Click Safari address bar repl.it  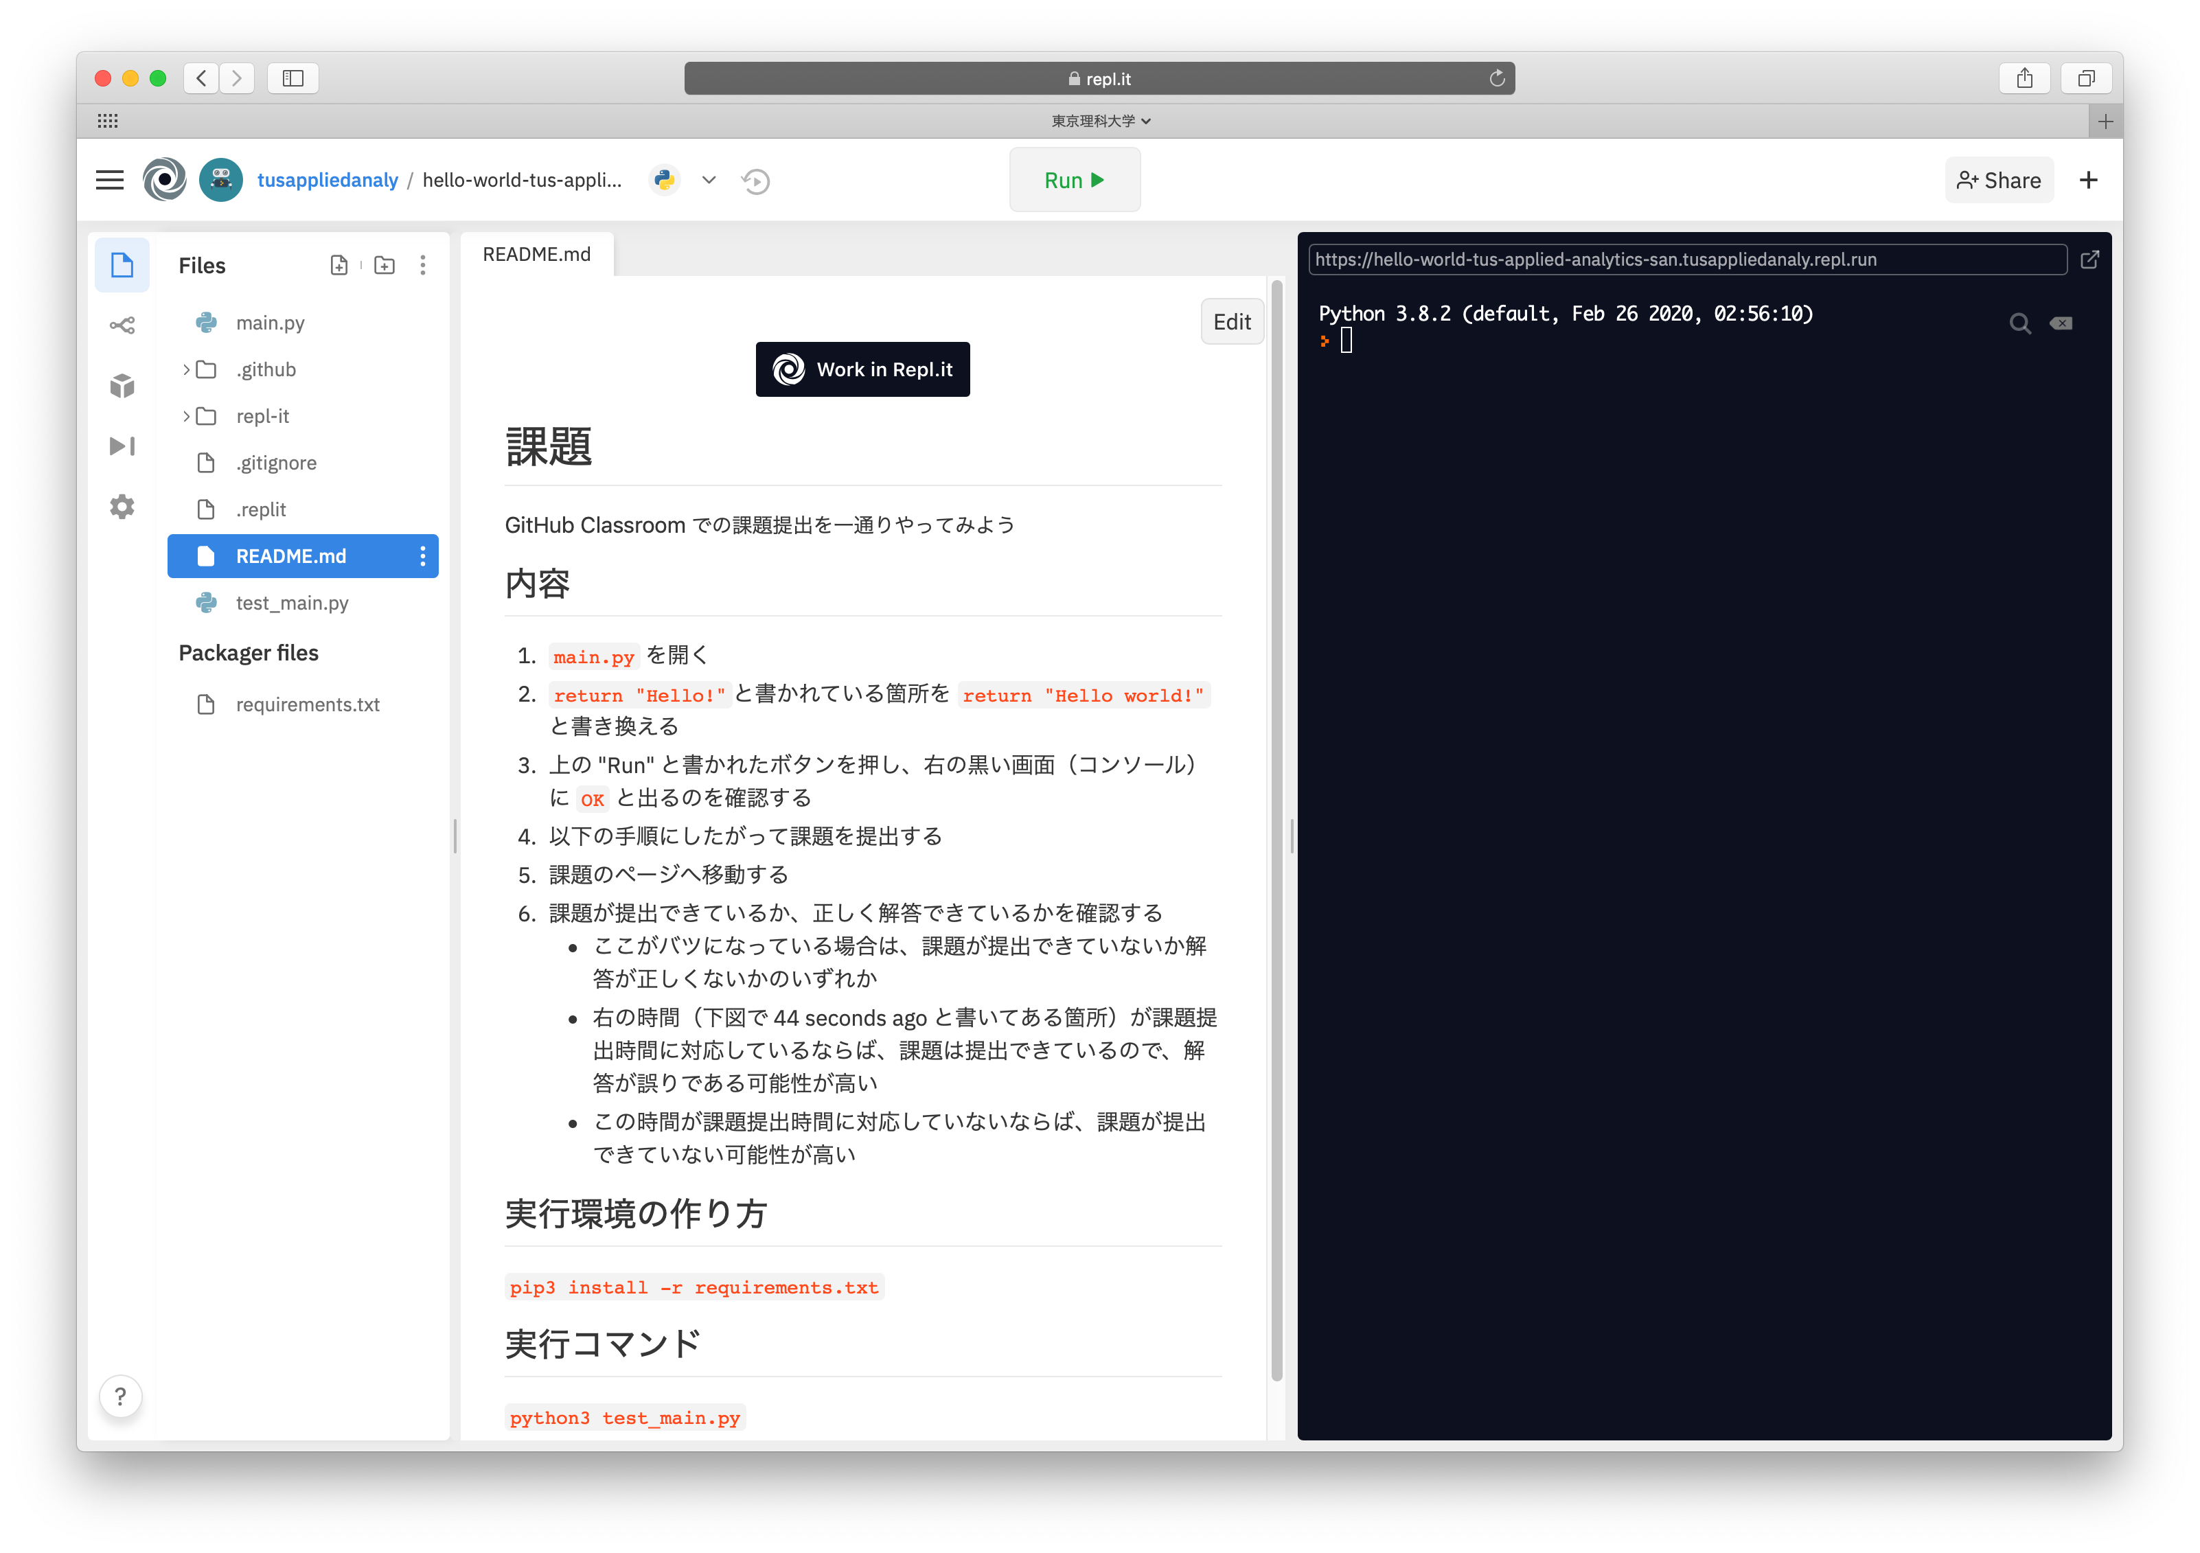(x=1099, y=78)
